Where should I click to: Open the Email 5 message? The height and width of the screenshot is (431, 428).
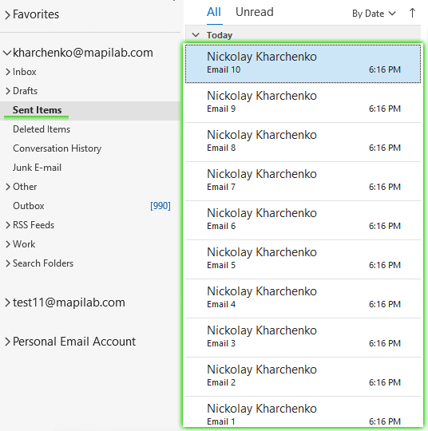click(303, 259)
